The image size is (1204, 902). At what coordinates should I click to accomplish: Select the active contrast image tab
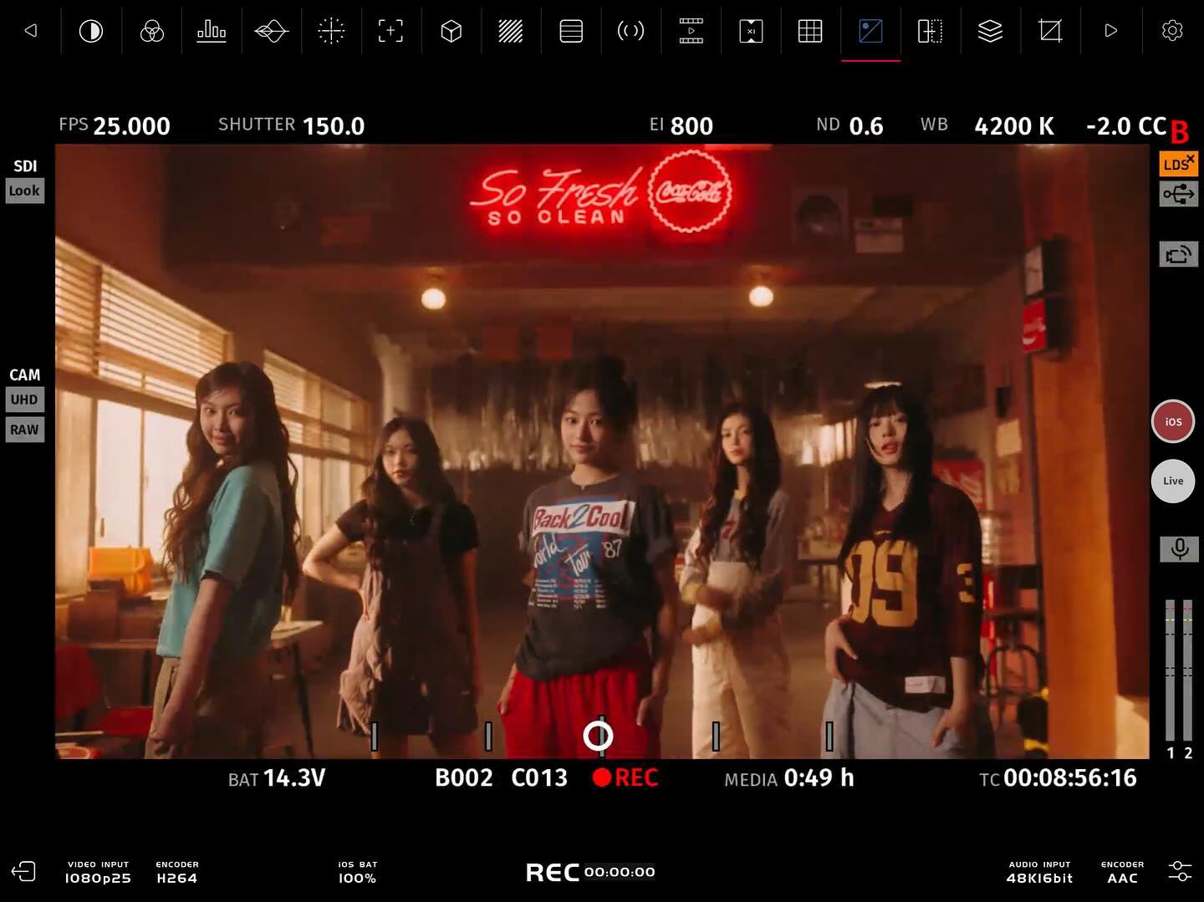coord(870,32)
